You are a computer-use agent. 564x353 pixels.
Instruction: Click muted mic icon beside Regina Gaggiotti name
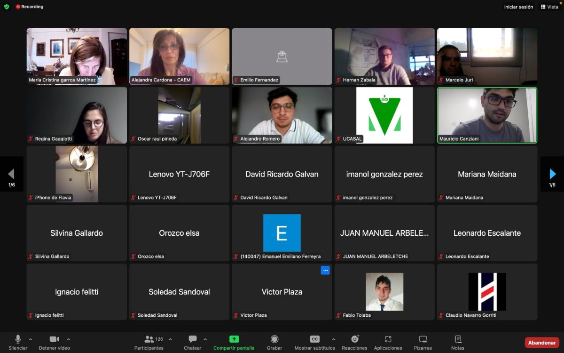tap(31, 139)
